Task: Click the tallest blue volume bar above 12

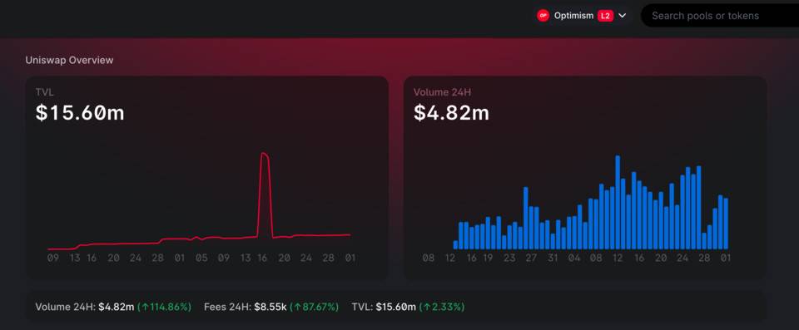Action: (618, 202)
